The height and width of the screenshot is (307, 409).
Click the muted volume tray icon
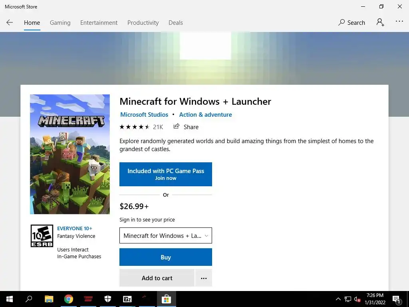click(x=357, y=299)
